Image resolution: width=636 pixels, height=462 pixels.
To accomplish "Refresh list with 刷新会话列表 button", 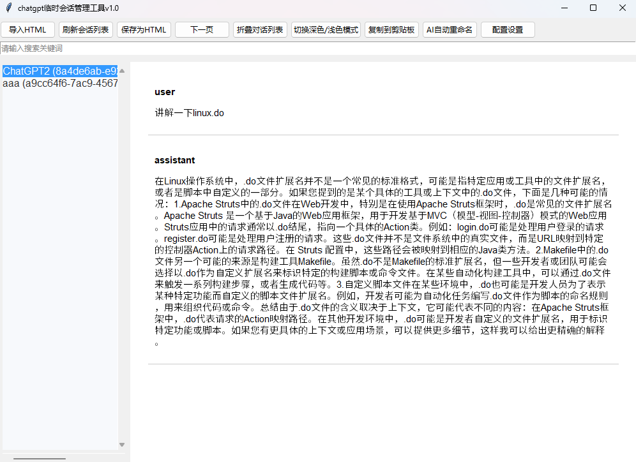I will pyautogui.click(x=86, y=29).
